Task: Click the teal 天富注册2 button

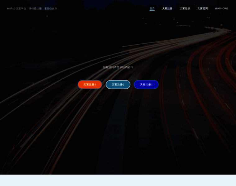Action: (118, 84)
